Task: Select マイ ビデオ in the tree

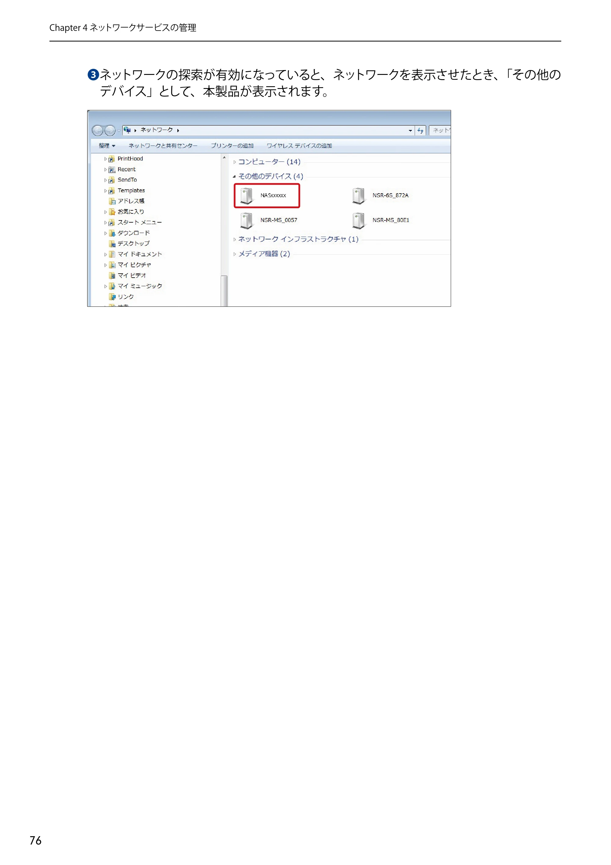Action: click(x=132, y=275)
